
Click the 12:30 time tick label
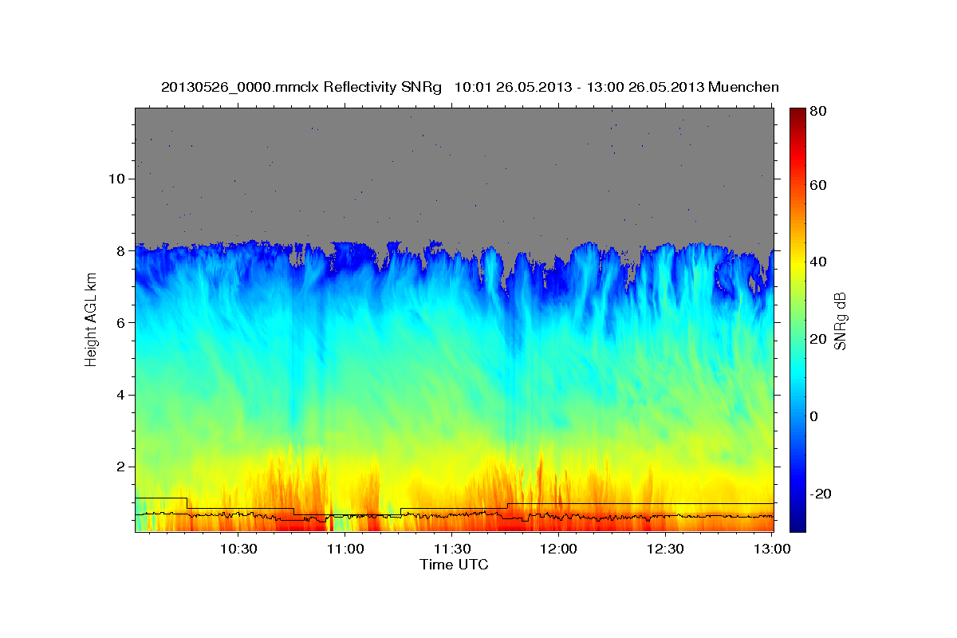[x=664, y=549]
